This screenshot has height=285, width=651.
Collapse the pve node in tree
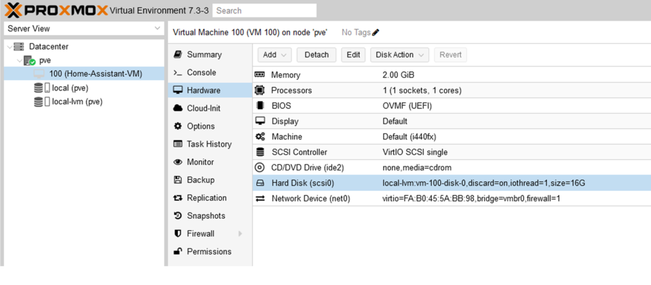[x=19, y=61]
